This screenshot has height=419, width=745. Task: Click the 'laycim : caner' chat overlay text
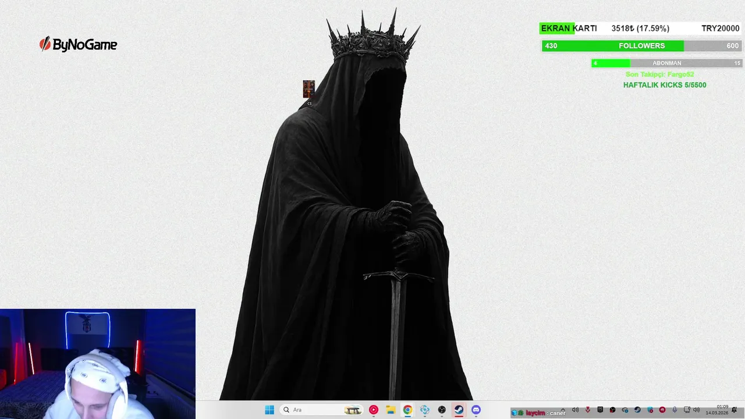click(x=545, y=413)
